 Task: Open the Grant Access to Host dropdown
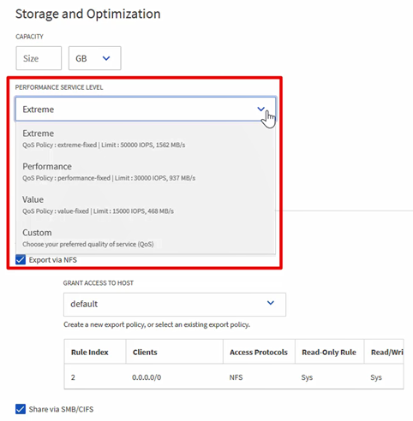pyautogui.click(x=175, y=305)
